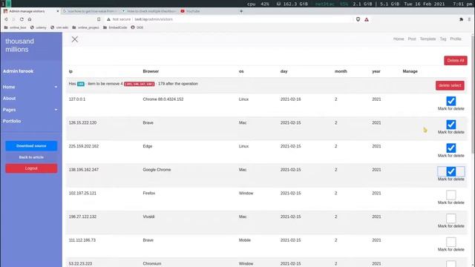Open Brave Shields icon
The image size is (475, 267).
pyautogui.click(x=358, y=19)
